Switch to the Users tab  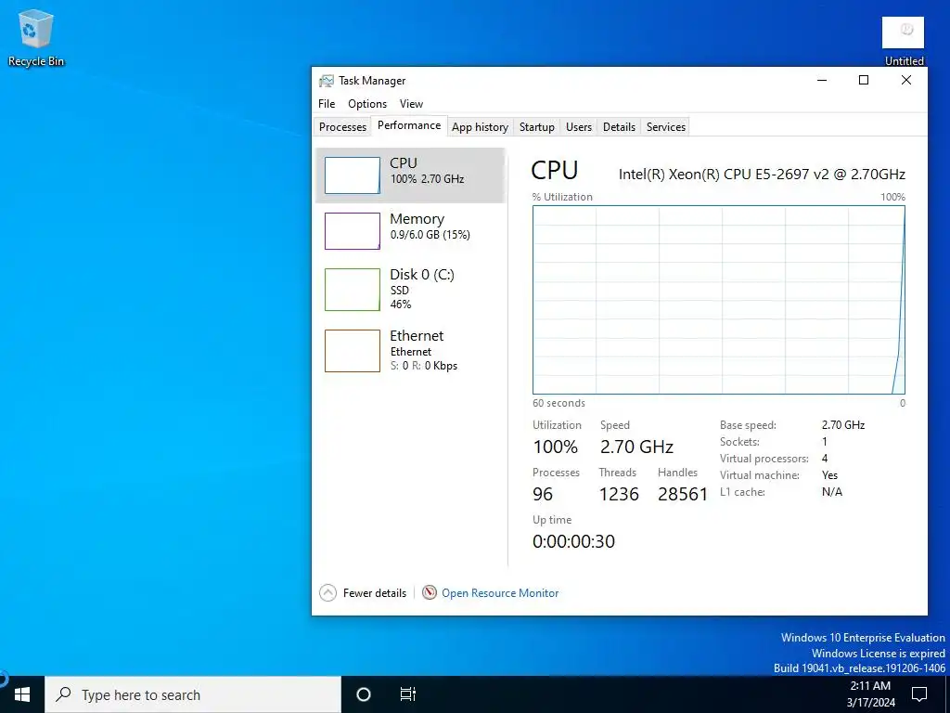coord(579,126)
